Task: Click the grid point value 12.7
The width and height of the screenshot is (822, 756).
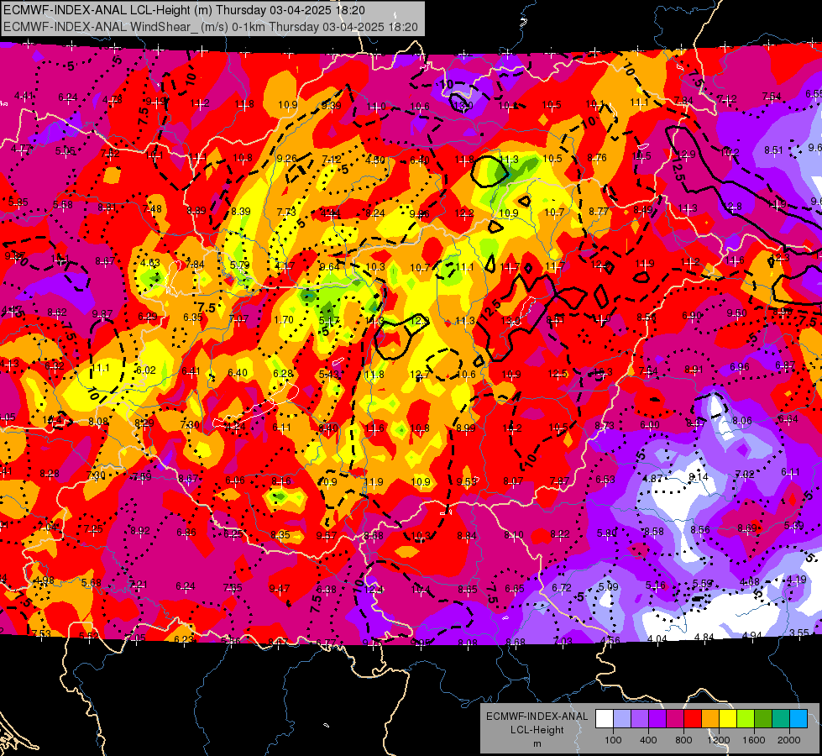Action: (x=419, y=374)
